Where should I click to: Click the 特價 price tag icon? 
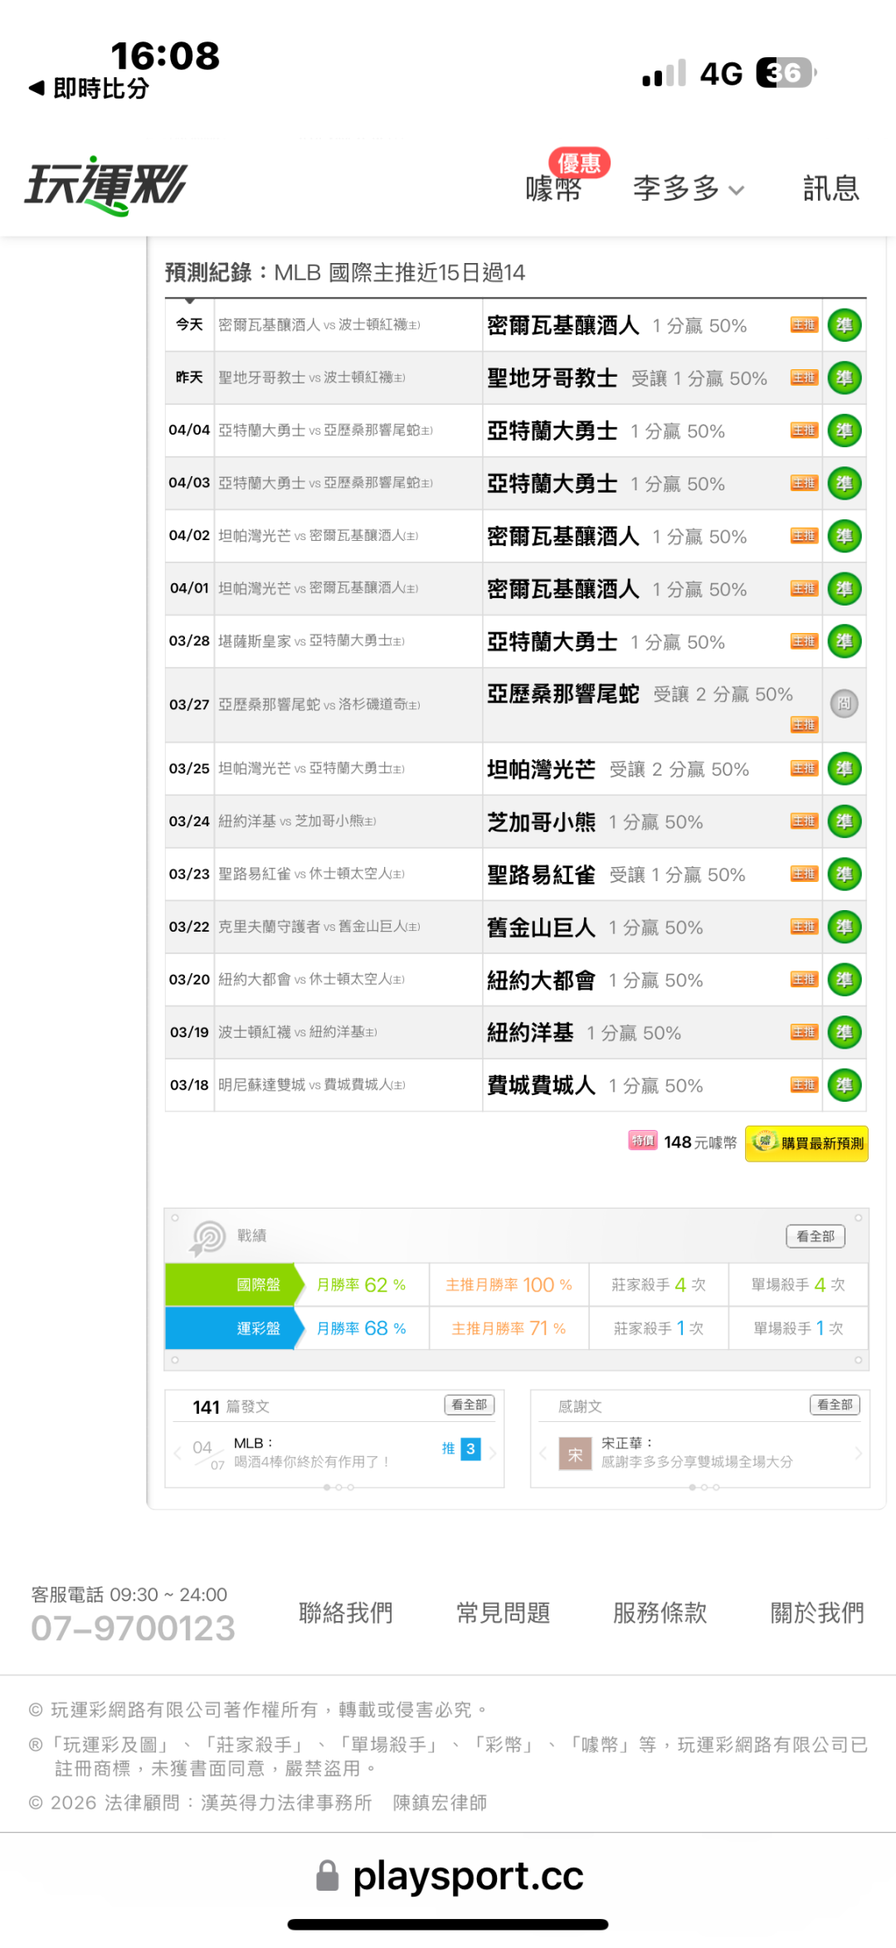643,1141
